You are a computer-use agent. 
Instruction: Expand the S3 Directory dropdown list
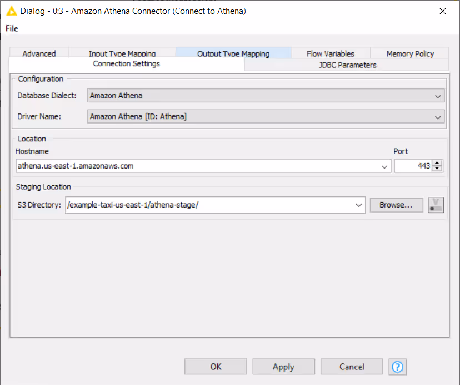pyautogui.click(x=358, y=205)
